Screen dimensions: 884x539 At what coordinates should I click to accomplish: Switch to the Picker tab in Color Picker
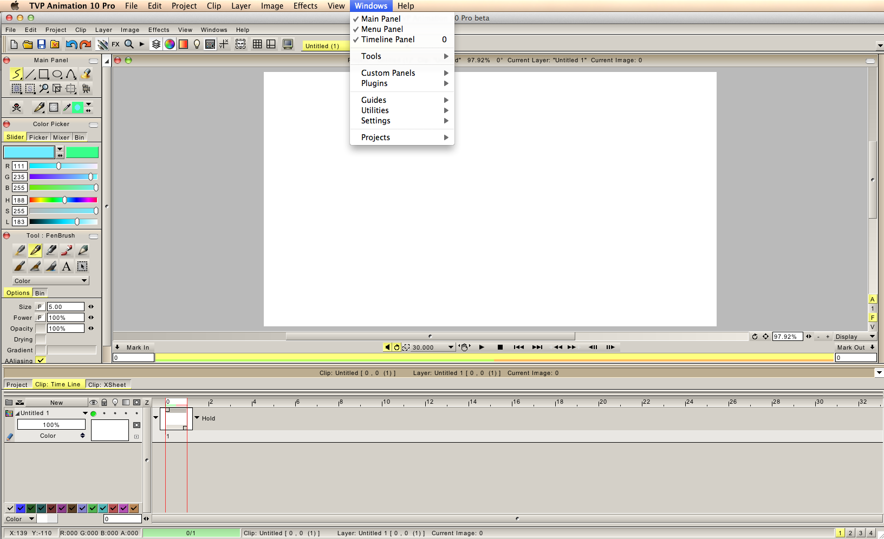point(38,137)
